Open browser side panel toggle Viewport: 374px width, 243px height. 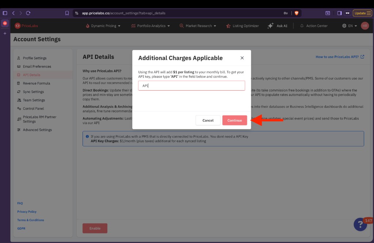(x=339, y=13)
